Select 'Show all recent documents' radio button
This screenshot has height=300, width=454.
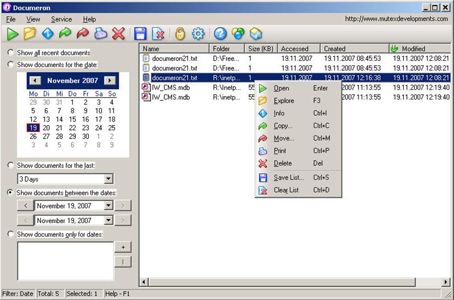point(11,52)
